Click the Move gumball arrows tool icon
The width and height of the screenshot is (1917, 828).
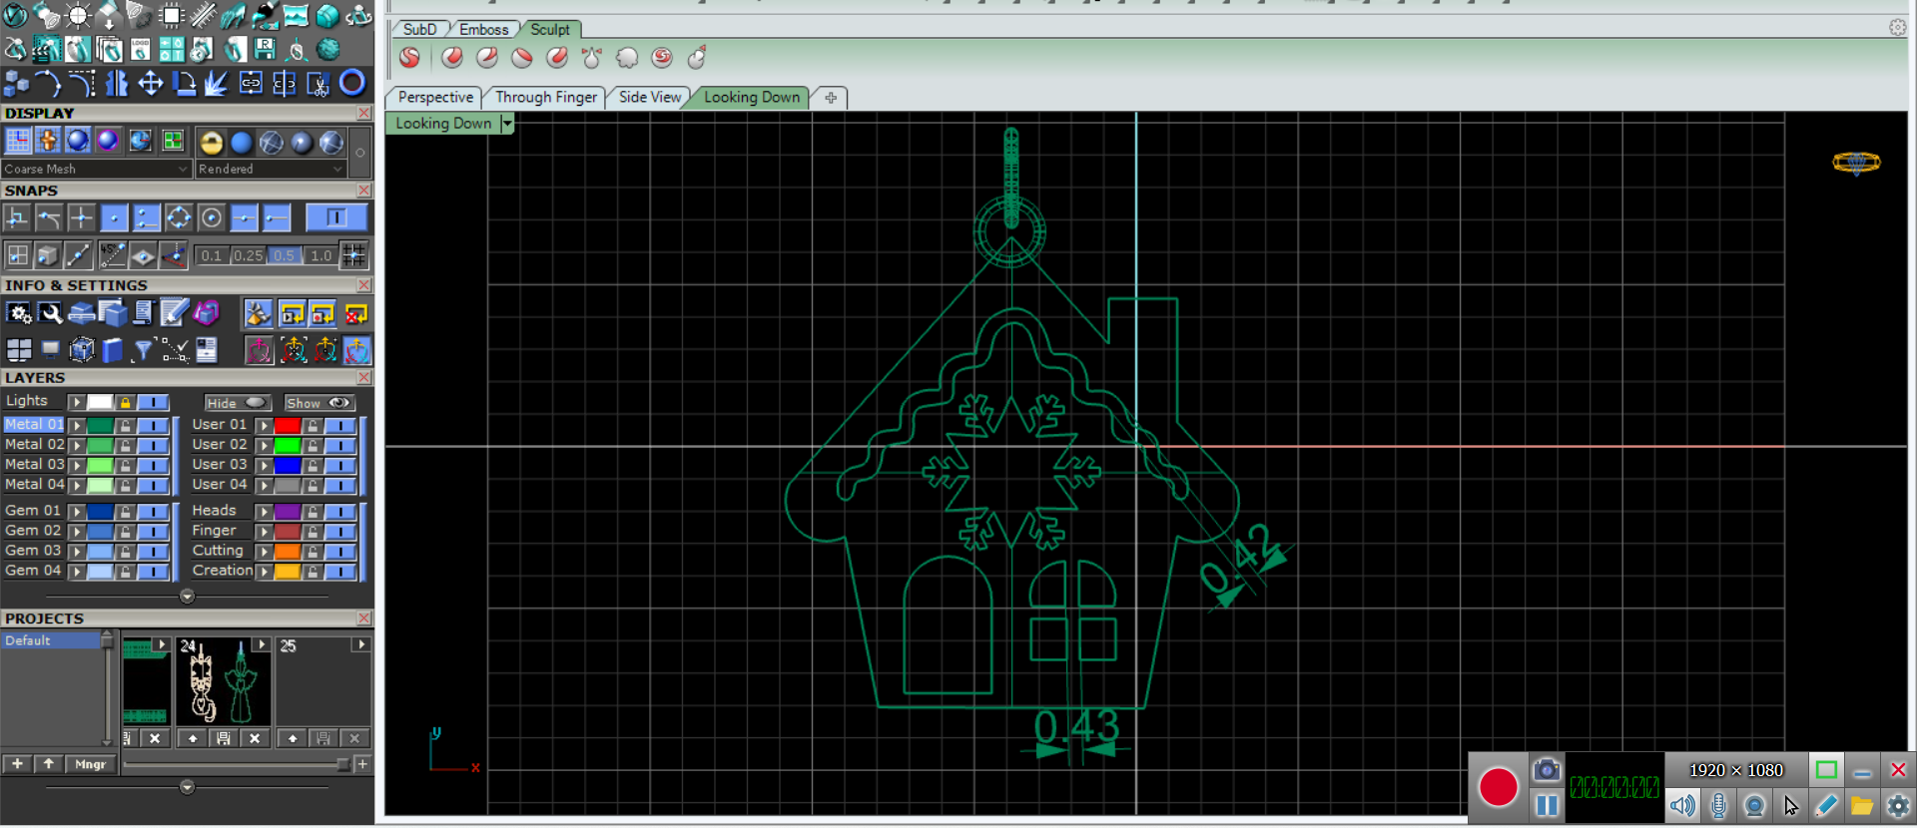[x=151, y=83]
